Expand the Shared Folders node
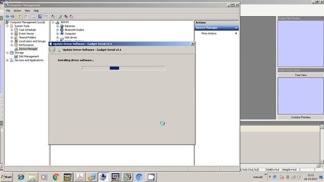This screenshot has height=182, width=324. (x=12, y=37)
